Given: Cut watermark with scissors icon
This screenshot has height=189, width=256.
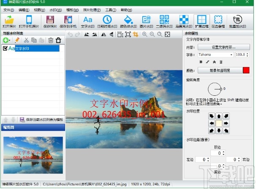Looking at the screenshot, I should tap(26, 40).
